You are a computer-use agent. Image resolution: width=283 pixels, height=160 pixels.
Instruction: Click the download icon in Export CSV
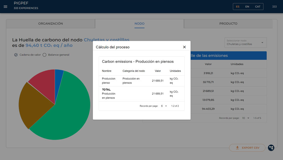pyautogui.click(x=237, y=148)
